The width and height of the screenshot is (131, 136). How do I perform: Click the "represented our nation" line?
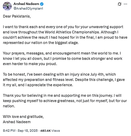(41, 43)
